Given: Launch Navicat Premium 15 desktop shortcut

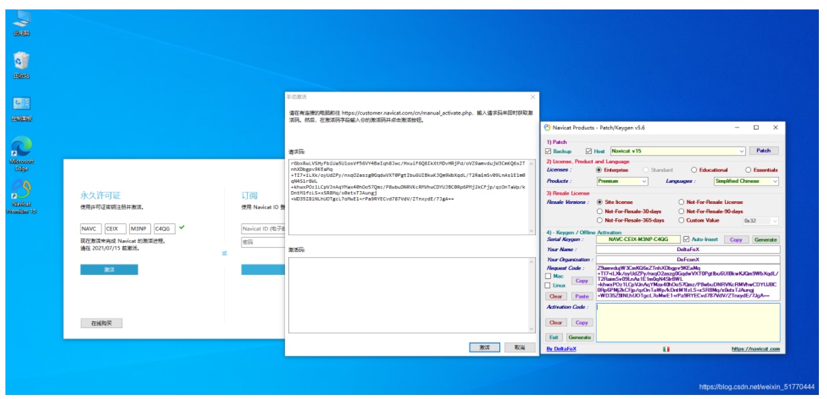Looking at the screenshot, I should 21,198.
